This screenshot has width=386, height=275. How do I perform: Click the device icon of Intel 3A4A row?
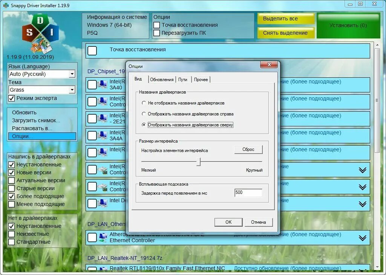(103, 135)
